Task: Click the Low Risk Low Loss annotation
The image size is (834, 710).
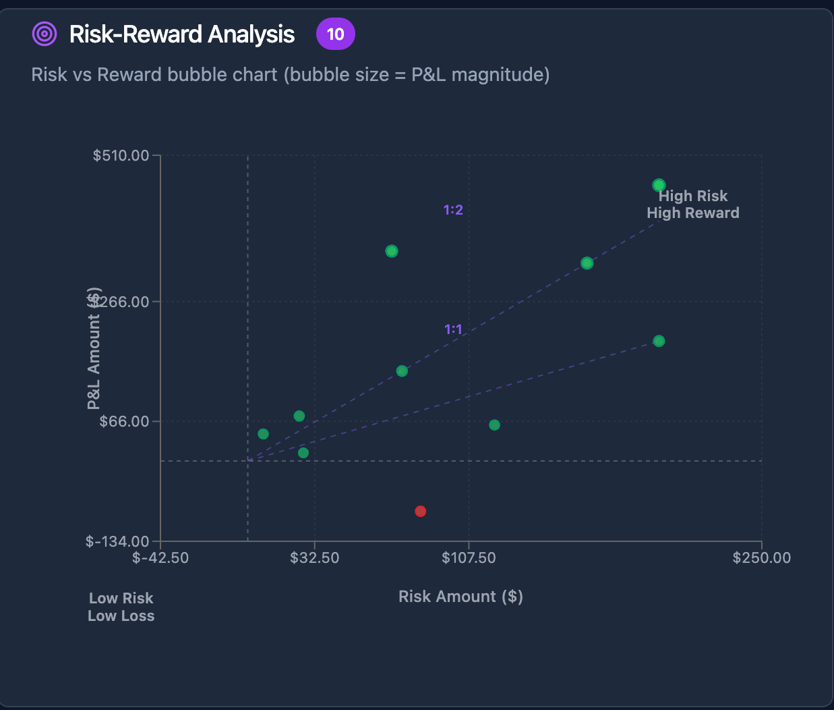Action: pyautogui.click(x=121, y=607)
